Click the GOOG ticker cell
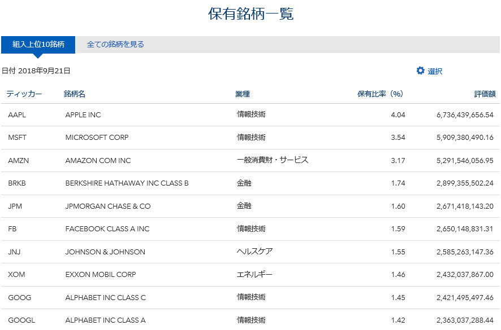 click(x=19, y=297)
